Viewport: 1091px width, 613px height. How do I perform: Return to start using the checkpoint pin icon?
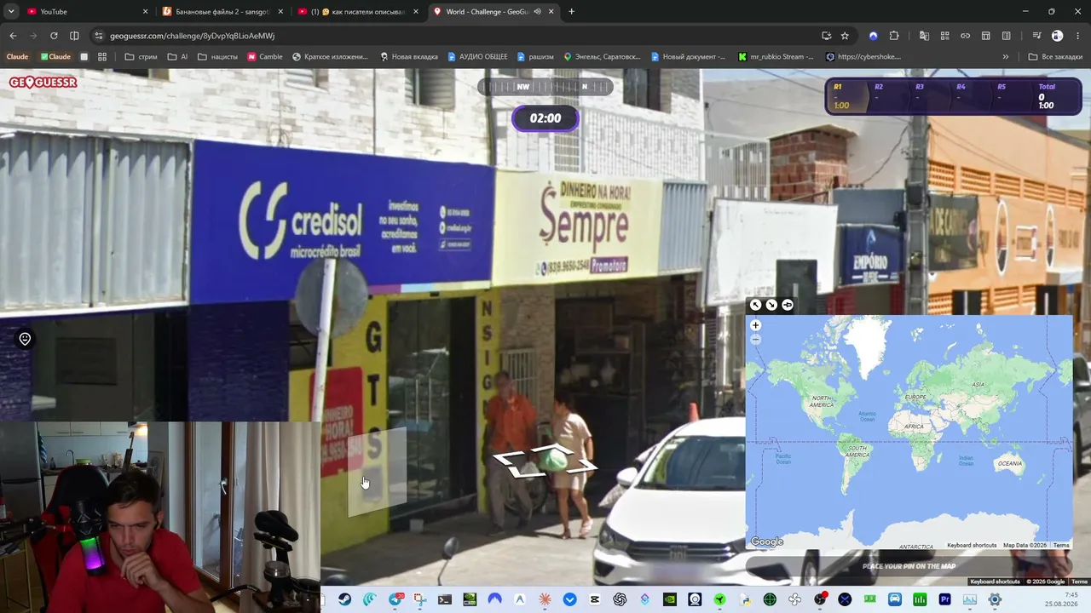pos(25,339)
